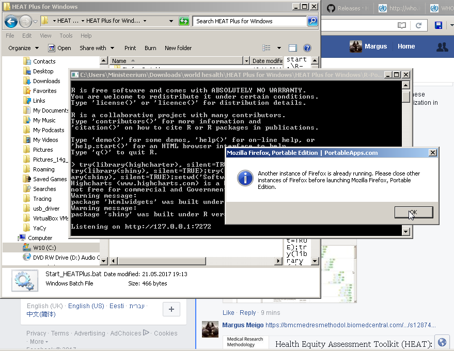Open the Searches folder in navigation pane

(x=44, y=189)
